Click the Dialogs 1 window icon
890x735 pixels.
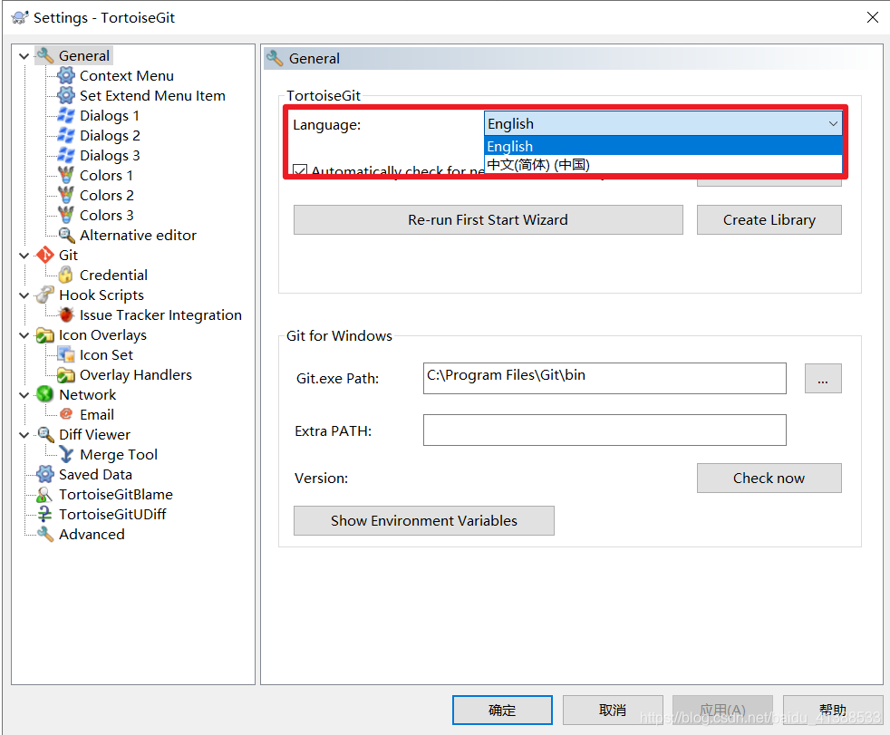(x=66, y=115)
